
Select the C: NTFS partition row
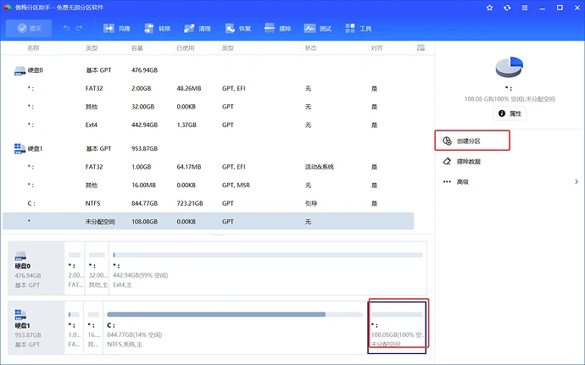(x=208, y=203)
